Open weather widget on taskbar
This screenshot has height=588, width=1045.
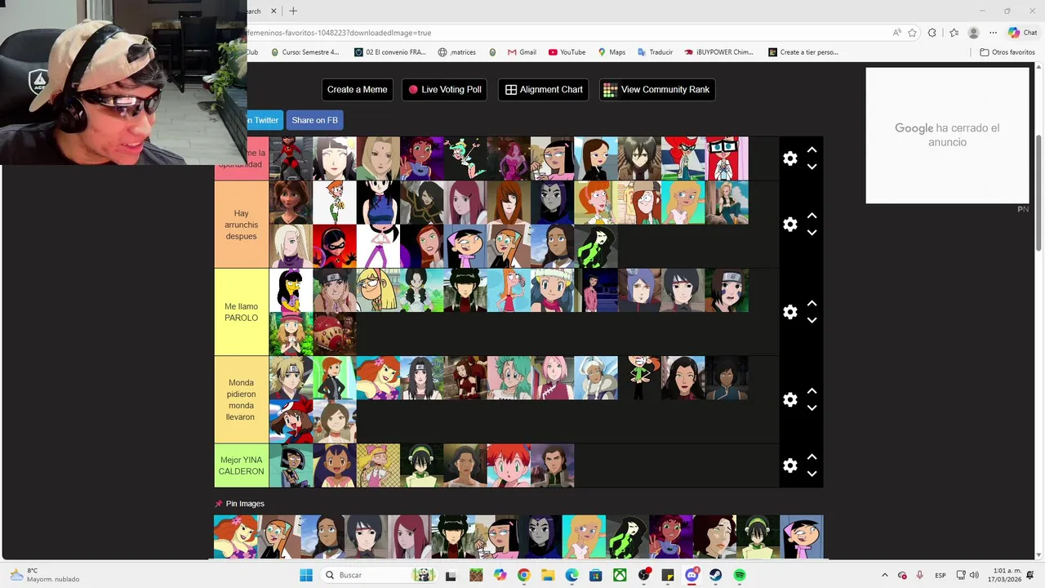click(x=45, y=575)
